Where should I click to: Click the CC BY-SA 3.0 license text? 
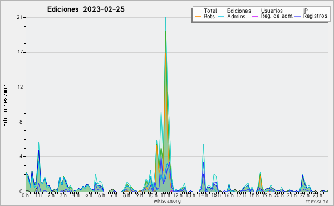317,202
